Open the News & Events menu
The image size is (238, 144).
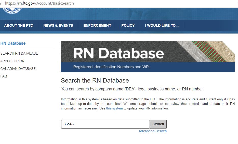(x=58, y=25)
